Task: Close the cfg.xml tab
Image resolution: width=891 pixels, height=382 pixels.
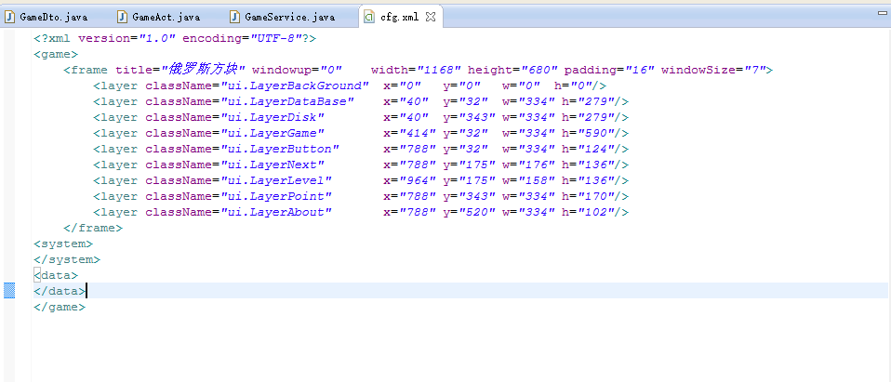Action: [431, 17]
